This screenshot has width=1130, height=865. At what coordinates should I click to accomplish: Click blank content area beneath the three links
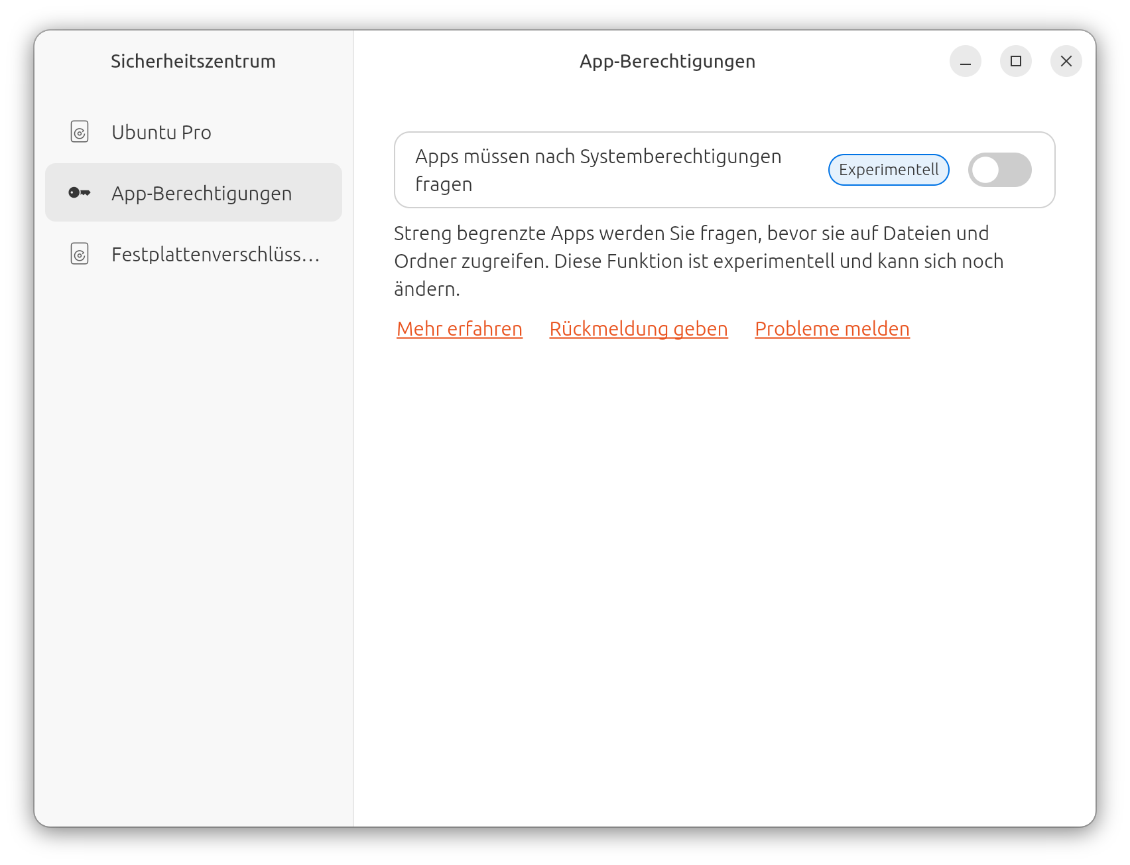[x=724, y=564]
